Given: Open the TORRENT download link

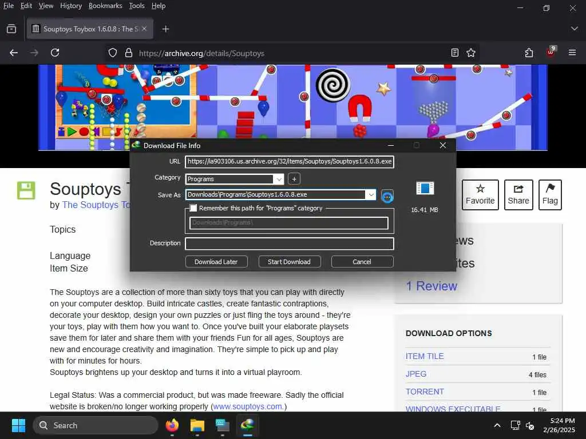Looking at the screenshot, I should pyautogui.click(x=425, y=392).
